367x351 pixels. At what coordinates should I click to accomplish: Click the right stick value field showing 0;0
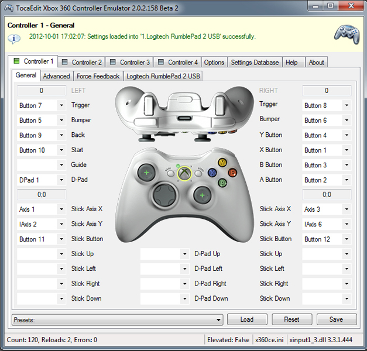click(x=327, y=194)
